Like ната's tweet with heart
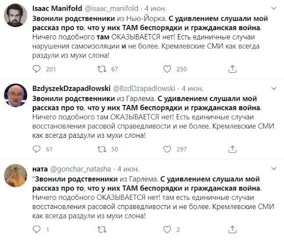Image resolution: width=284 pixels, height=241 pixels. tap(167, 229)
